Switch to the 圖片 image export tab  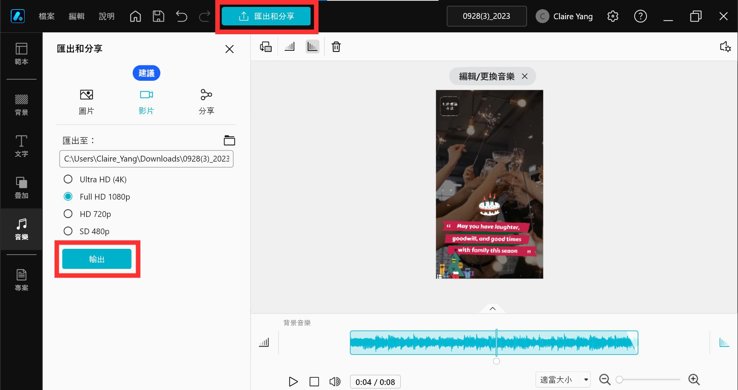tap(86, 102)
